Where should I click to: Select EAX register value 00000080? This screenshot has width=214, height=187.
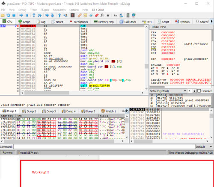pyautogui.click(x=168, y=32)
